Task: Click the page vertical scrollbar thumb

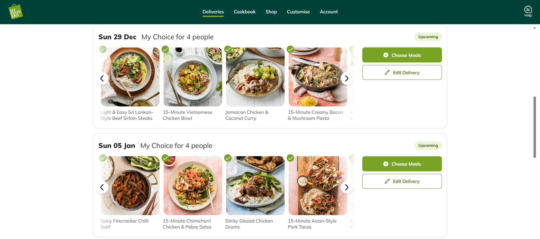Action: click(535, 127)
